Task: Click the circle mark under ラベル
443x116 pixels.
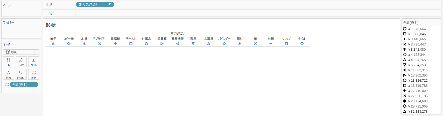Action: pos(302,44)
